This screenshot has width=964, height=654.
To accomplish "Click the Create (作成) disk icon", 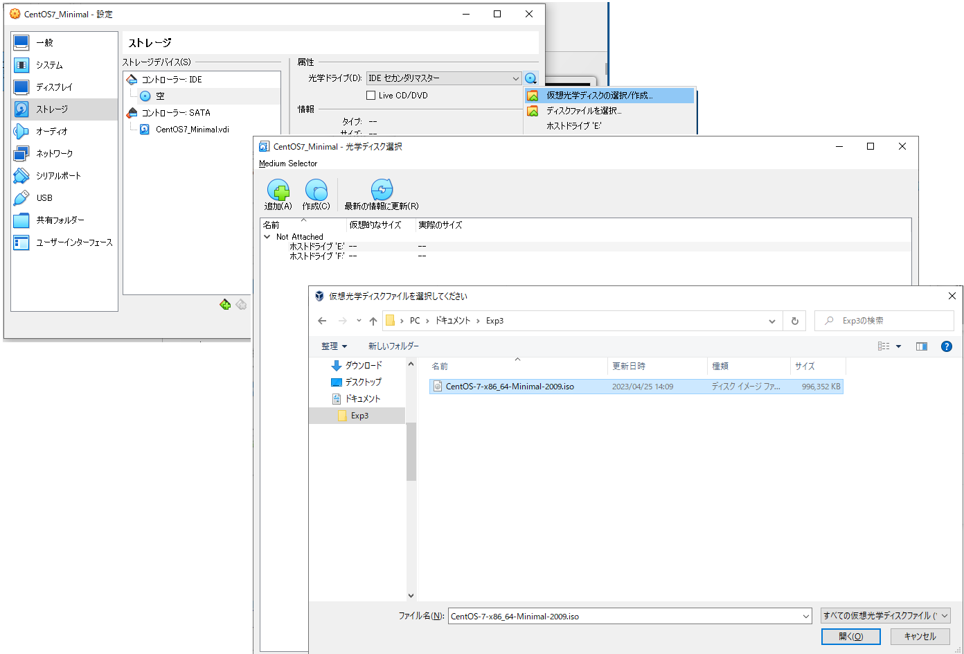I will [x=316, y=190].
